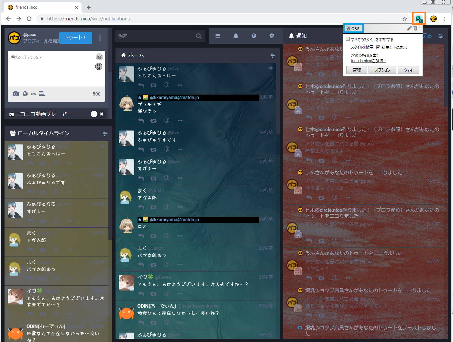Image resolution: width=453 pixels, height=342 pixels.
Task: Open ホーム column settings
Action: [273, 56]
